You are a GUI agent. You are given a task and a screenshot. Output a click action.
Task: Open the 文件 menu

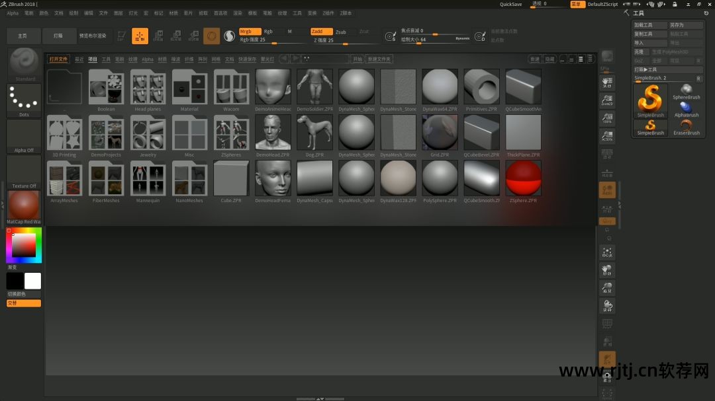point(103,13)
